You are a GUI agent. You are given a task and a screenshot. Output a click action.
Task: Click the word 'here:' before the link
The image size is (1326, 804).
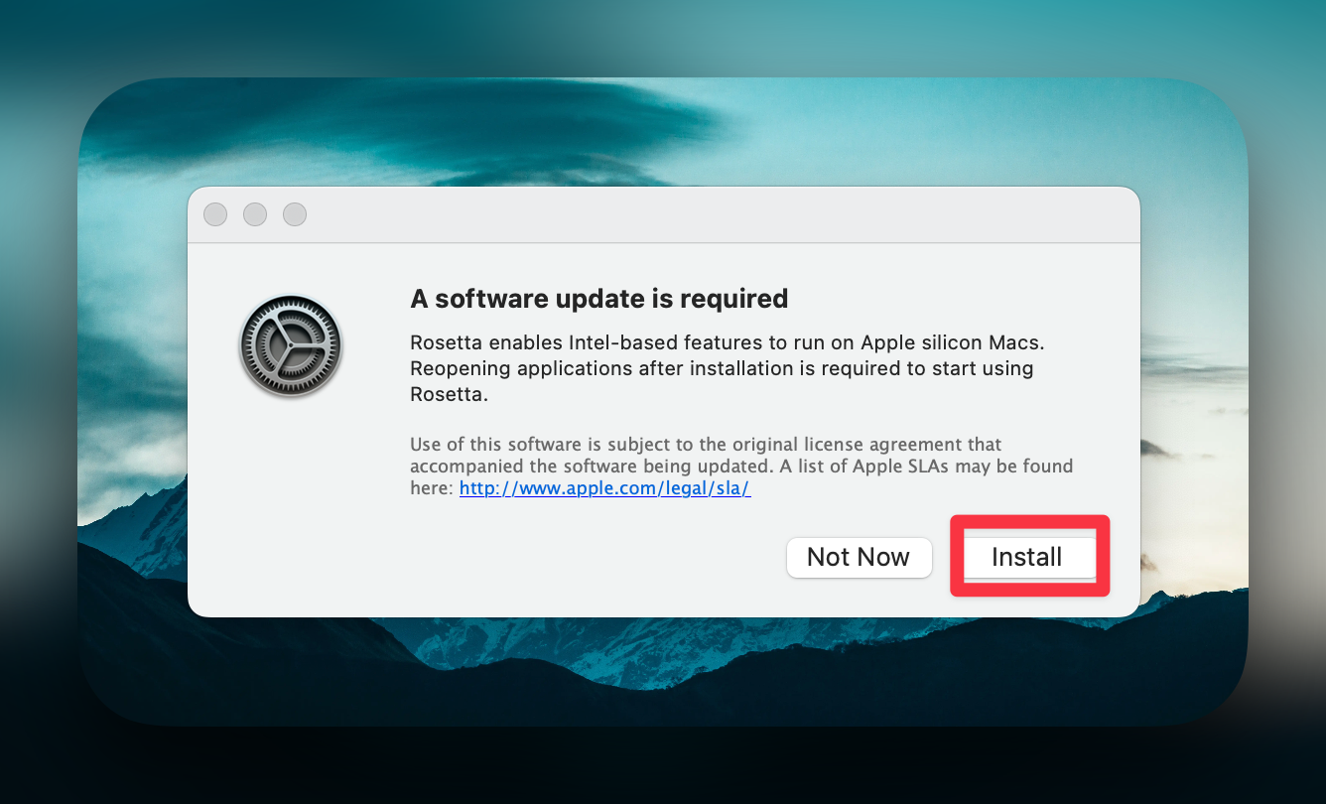point(432,488)
